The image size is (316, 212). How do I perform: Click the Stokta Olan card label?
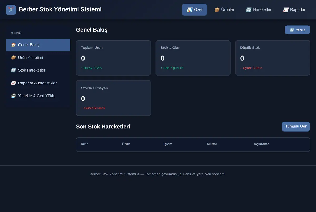point(170,48)
